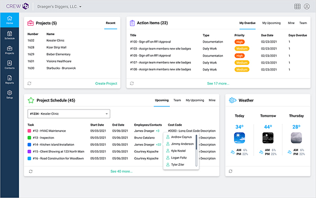
Task: Click the purple swatch for Client Showing task
Action: point(29,152)
